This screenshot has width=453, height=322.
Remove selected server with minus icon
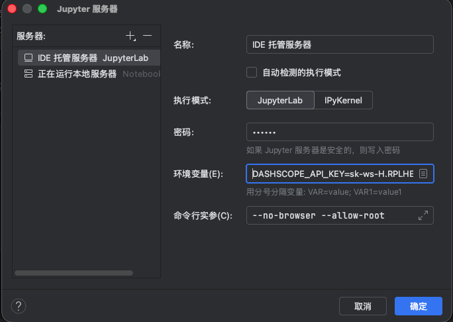pyautogui.click(x=147, y=36)
